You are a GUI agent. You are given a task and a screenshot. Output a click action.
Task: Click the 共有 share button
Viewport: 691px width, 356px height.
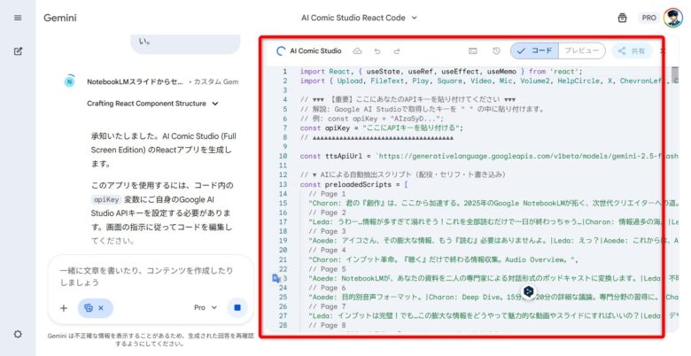(632, 51)
